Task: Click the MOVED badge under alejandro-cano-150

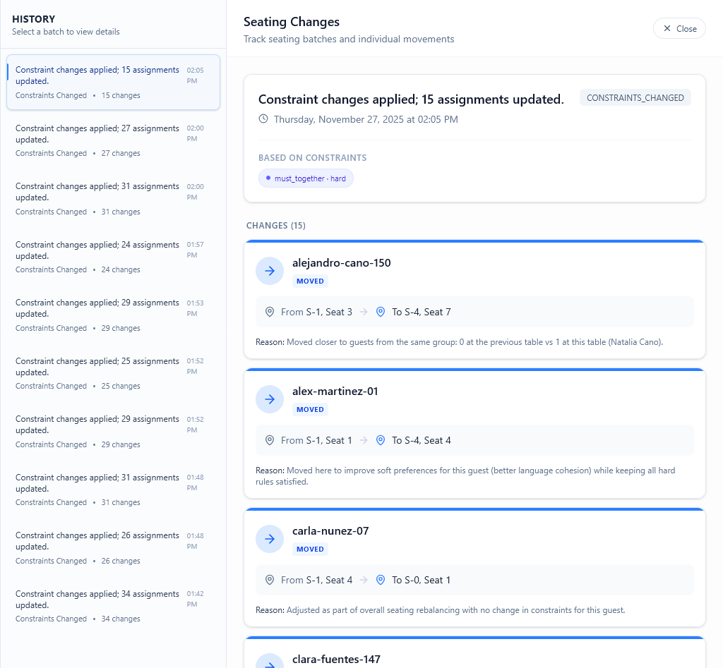Action: 310,281
